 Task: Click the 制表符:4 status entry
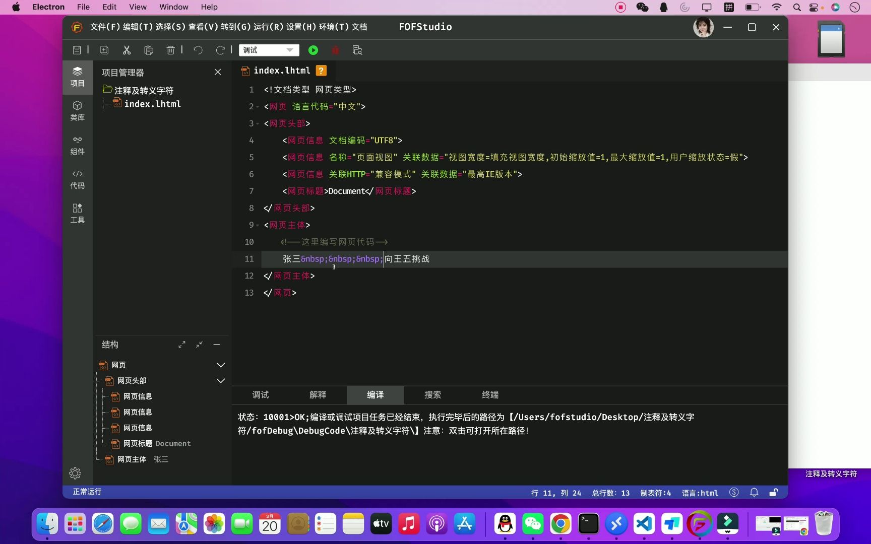click(x=655, y=493)
